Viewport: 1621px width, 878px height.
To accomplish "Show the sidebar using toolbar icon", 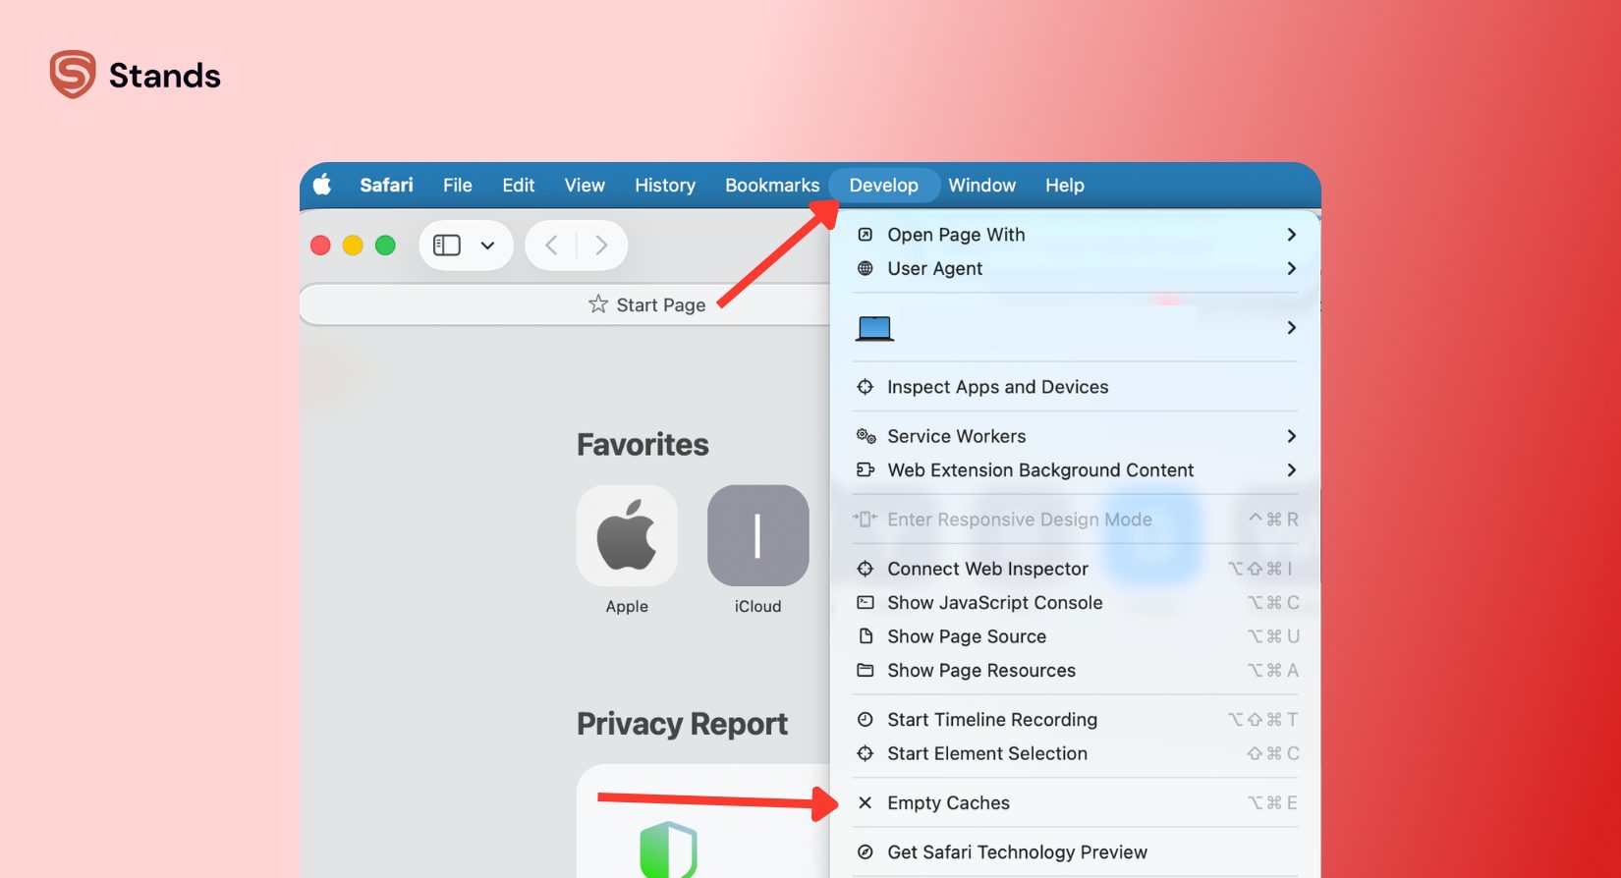I will click(447, 246).
